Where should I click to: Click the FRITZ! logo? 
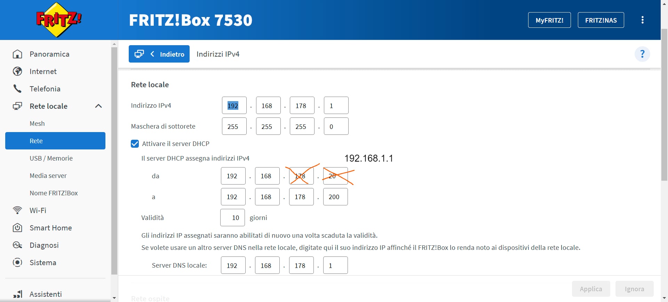tap(59, 20)
